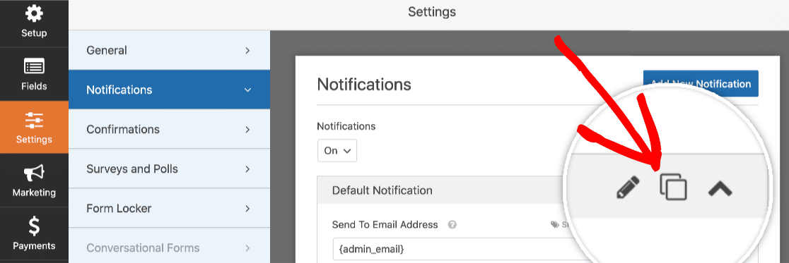This screenshot has width=789, height=263.
Task: Click the Send To Email Address field
Action: tap(453, 249)
